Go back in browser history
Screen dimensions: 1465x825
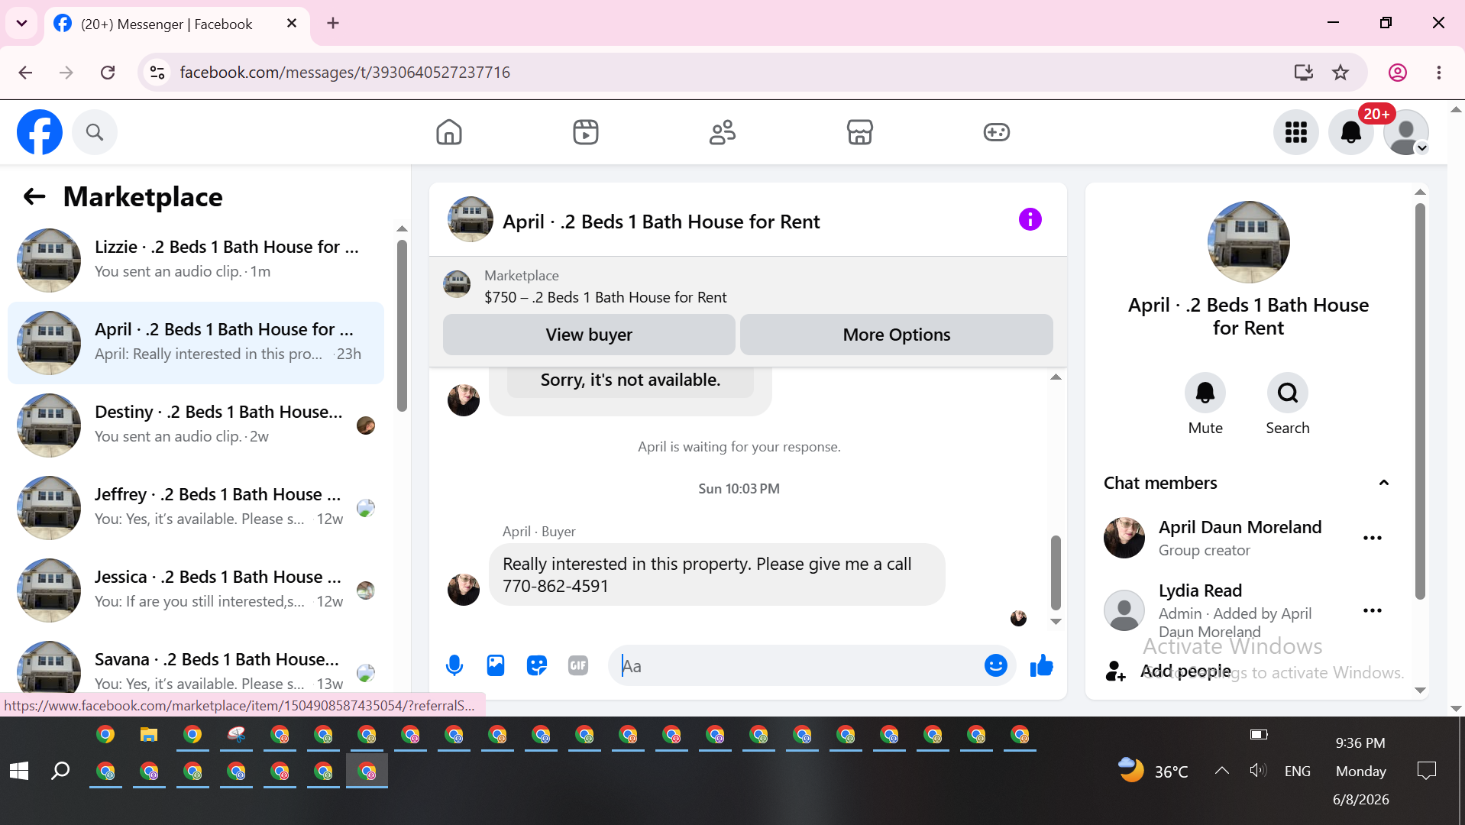point(25,73)
